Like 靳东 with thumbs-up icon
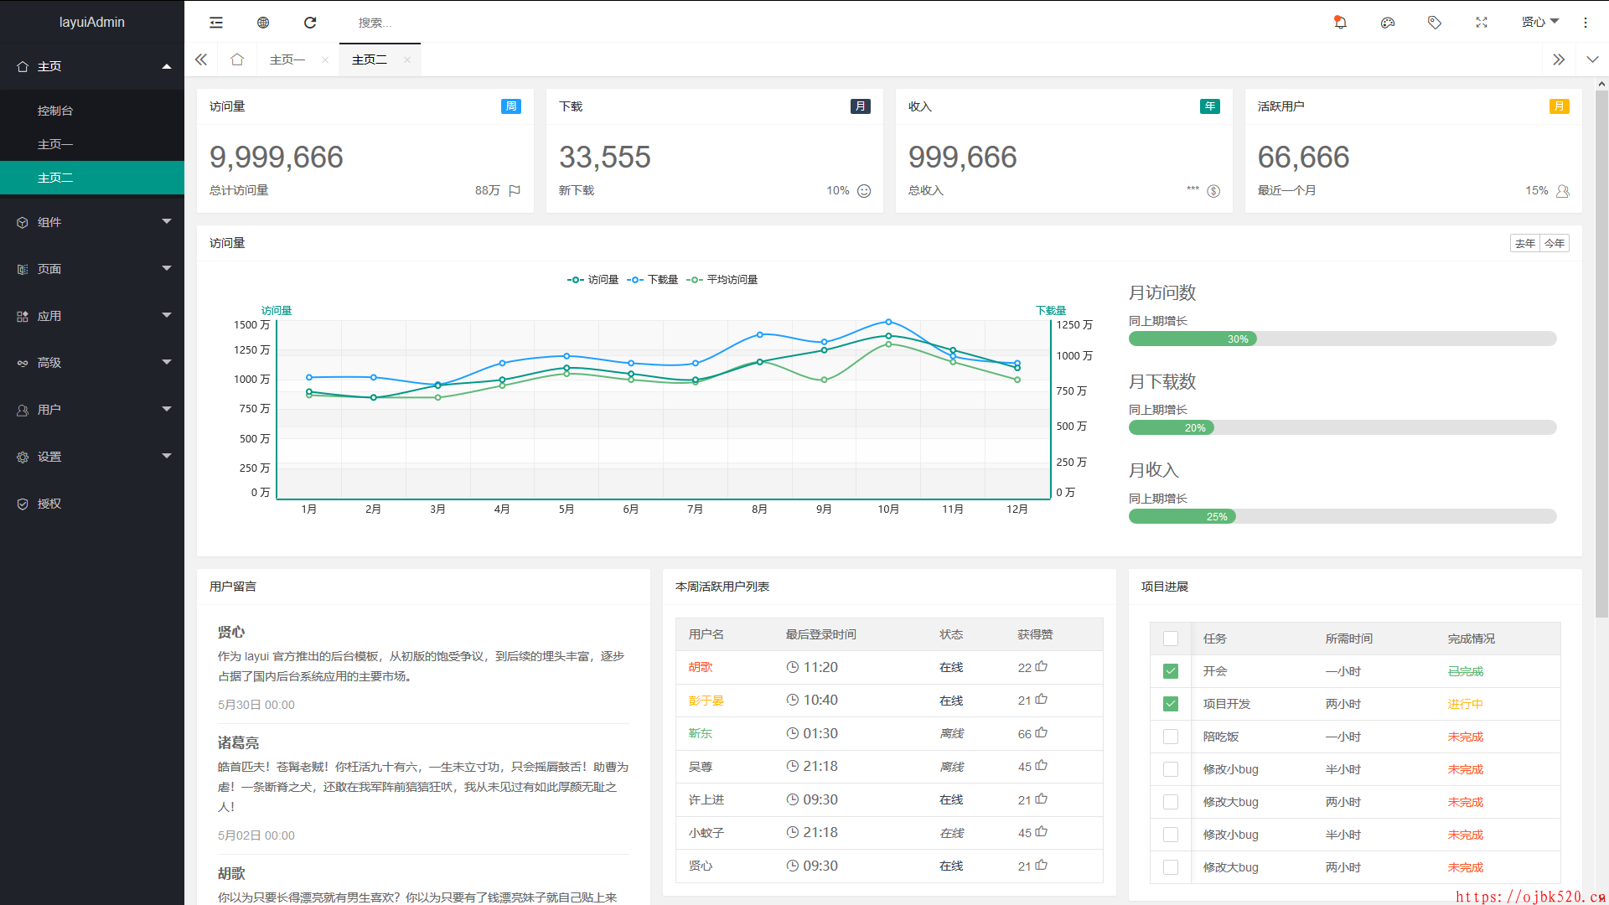The image size is (1609, 905). pyautogui.click(x=1042, y=733)
